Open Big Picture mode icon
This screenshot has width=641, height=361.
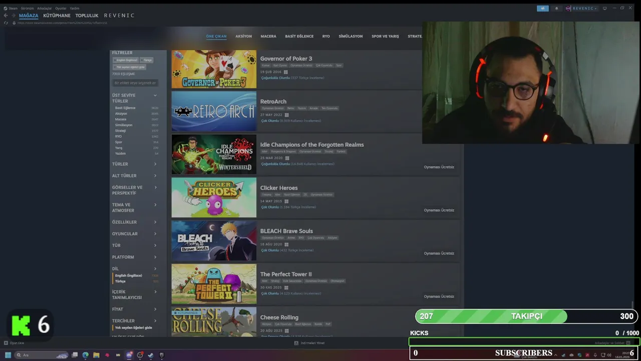[x=605, y=8]
